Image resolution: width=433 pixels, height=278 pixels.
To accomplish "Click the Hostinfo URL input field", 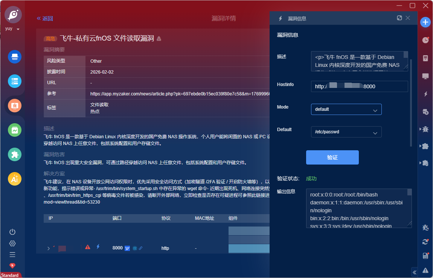I will point(359,86).
